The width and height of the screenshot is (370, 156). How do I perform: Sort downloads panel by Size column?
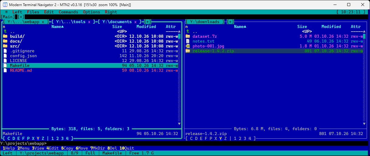tap(302, 26)
